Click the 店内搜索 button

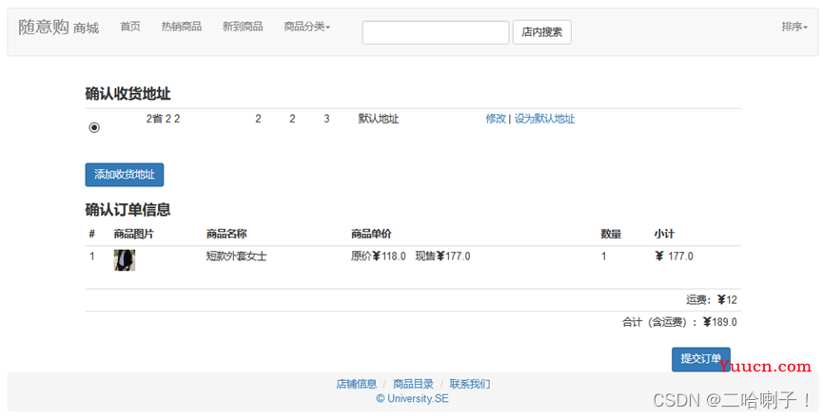pyautogui.click(x=541, y=32)
